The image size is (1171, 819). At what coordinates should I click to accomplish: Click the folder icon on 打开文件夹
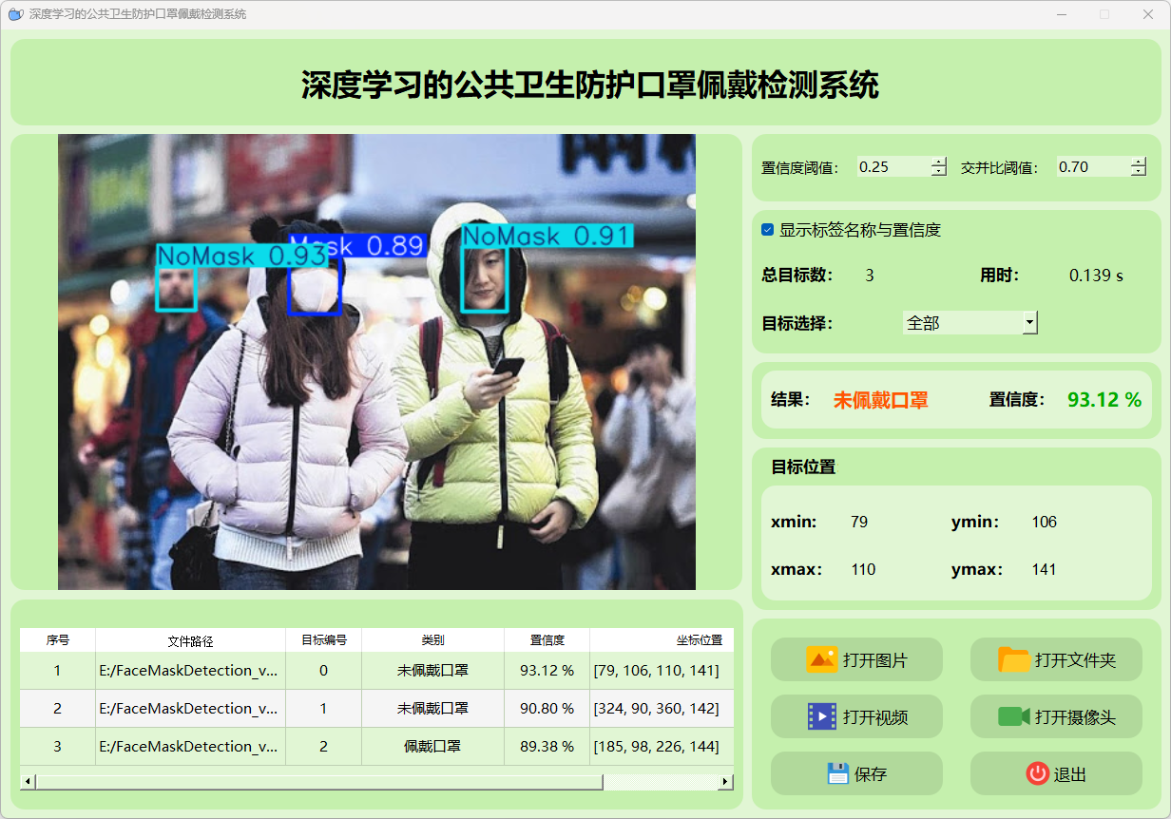1013,659
